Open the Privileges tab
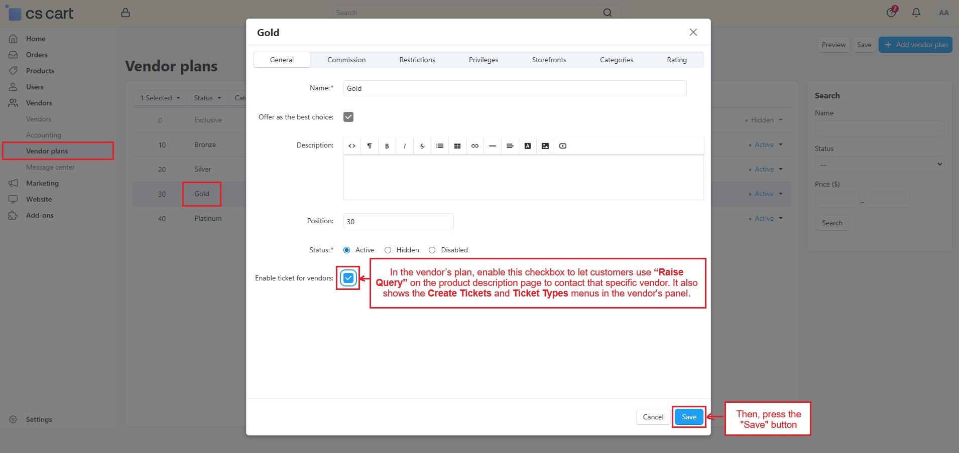959x453 pixels. click(x=483, y=60)
